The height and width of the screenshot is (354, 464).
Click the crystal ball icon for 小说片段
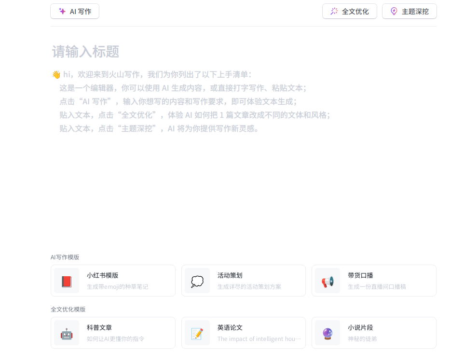[x=328, y=333]
